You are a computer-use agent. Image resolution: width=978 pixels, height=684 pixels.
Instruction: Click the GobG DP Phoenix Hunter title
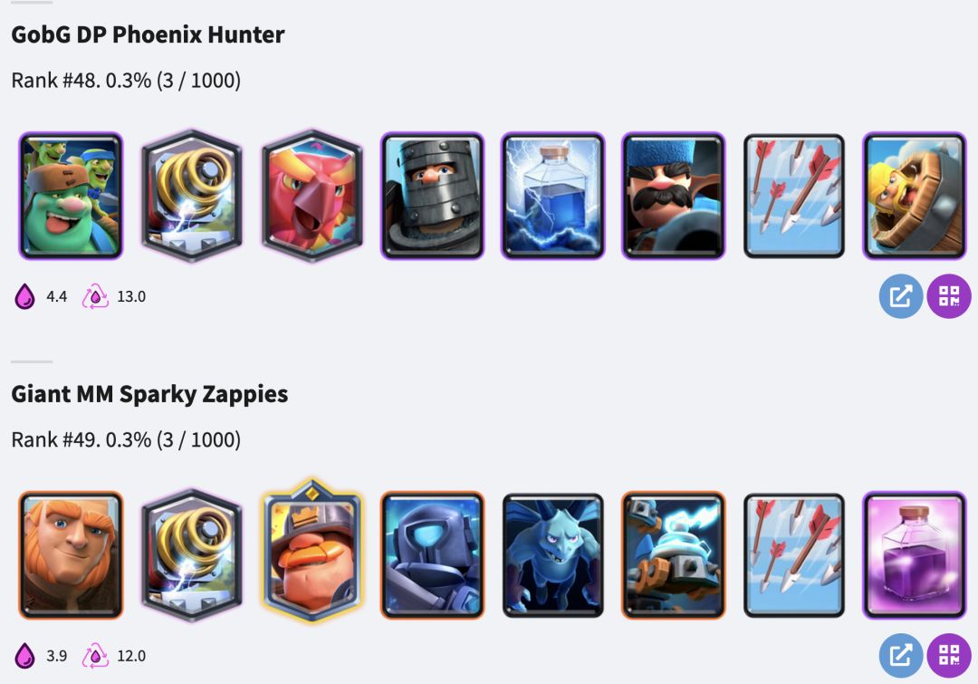pos(148,34)
